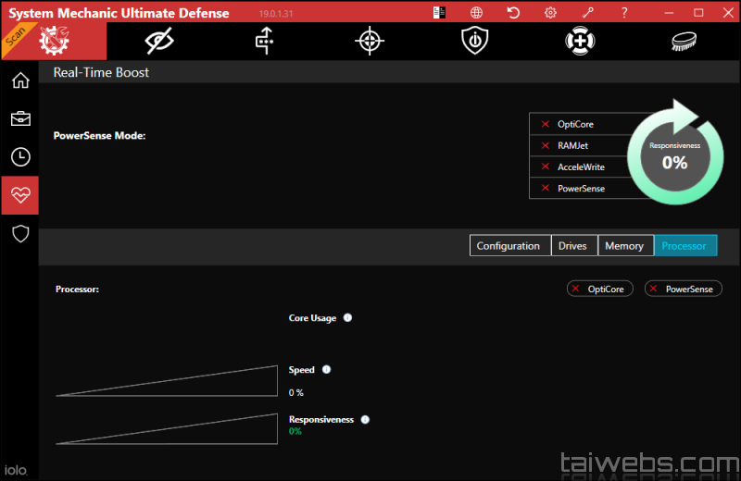Click the drive scrubber brush icon

[x=685, y=41]
